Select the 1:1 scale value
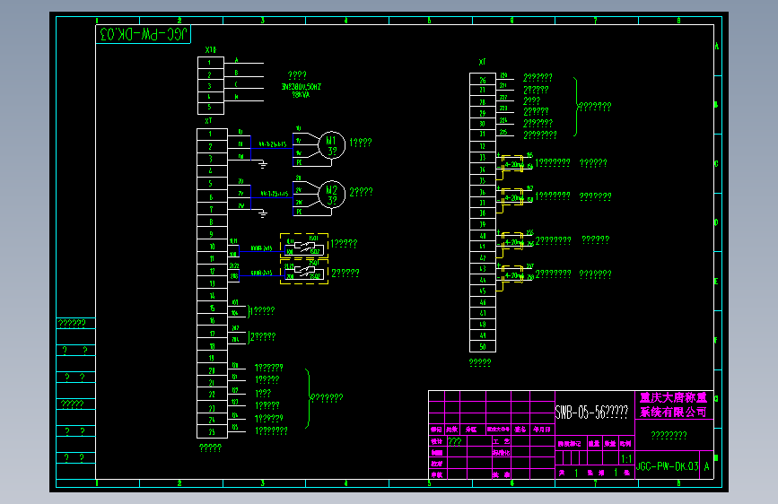 point(626,459)
